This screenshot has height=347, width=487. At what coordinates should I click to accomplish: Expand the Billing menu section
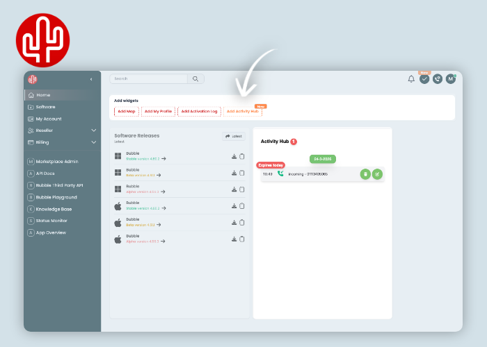(x=93, y=142)
